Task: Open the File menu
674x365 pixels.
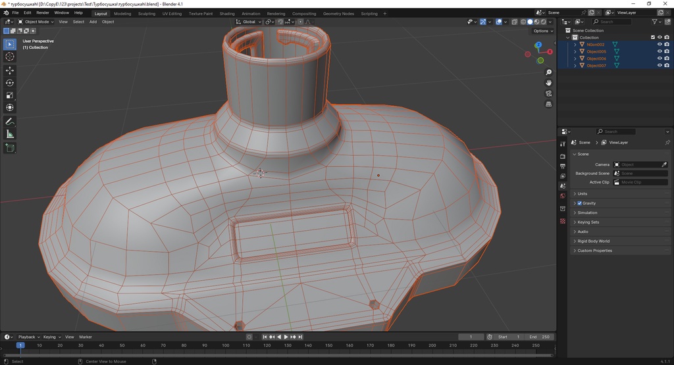Action: (16, 13)
